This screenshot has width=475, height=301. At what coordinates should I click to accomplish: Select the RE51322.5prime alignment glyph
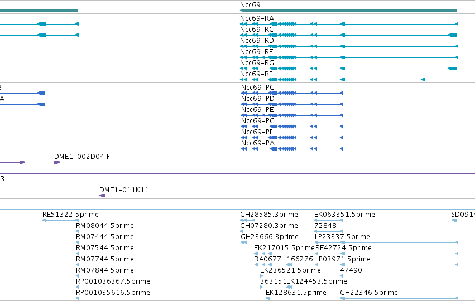pyautogui.click(x=61, y=220)
